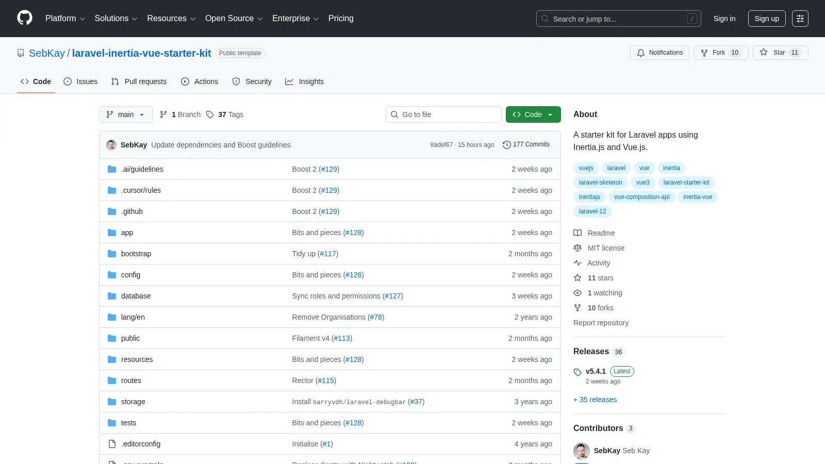Viewport: 825px width, 464px height.
Task: Open the + 35 releases link
Action: [595, 400]
